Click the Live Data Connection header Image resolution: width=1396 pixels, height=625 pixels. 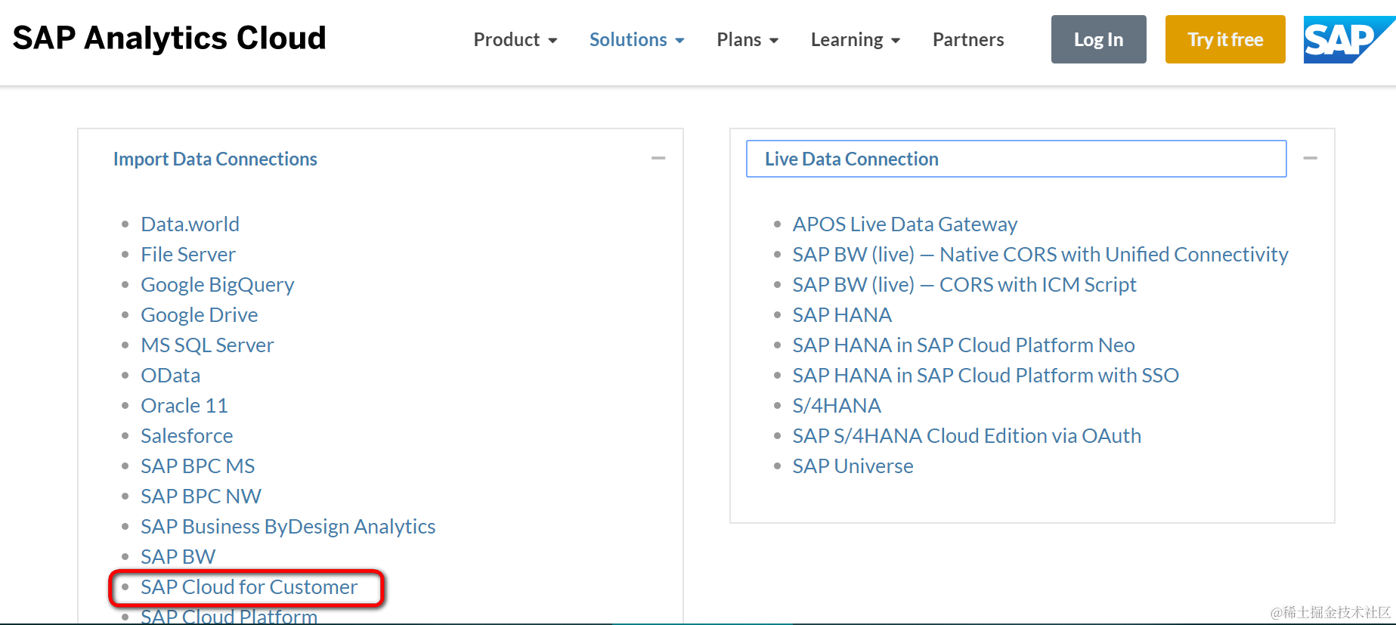coord(851,159)
